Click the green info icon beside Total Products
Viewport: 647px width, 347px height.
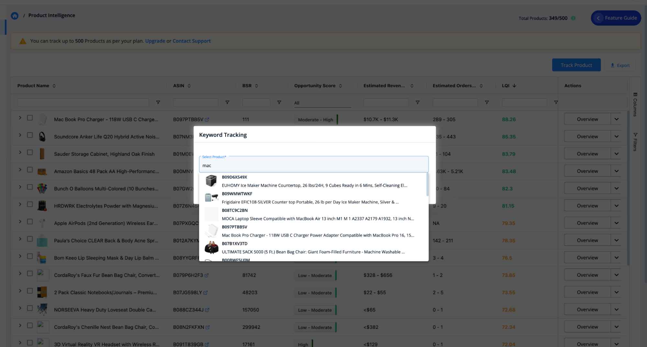[x=573, y=18]
